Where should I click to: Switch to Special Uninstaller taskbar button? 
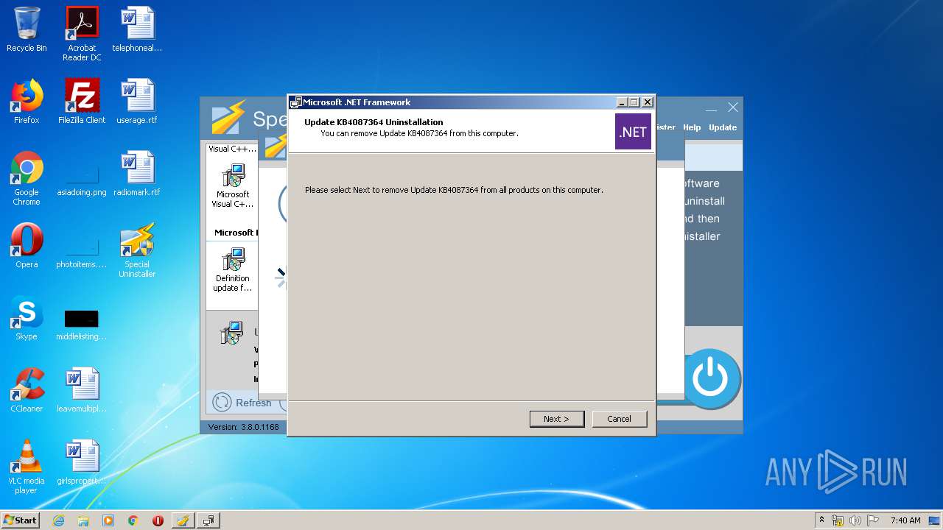click(183, 520)
